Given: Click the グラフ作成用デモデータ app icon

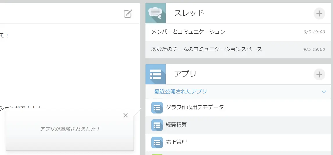Looking at the screenshot, I should [157, 108].
